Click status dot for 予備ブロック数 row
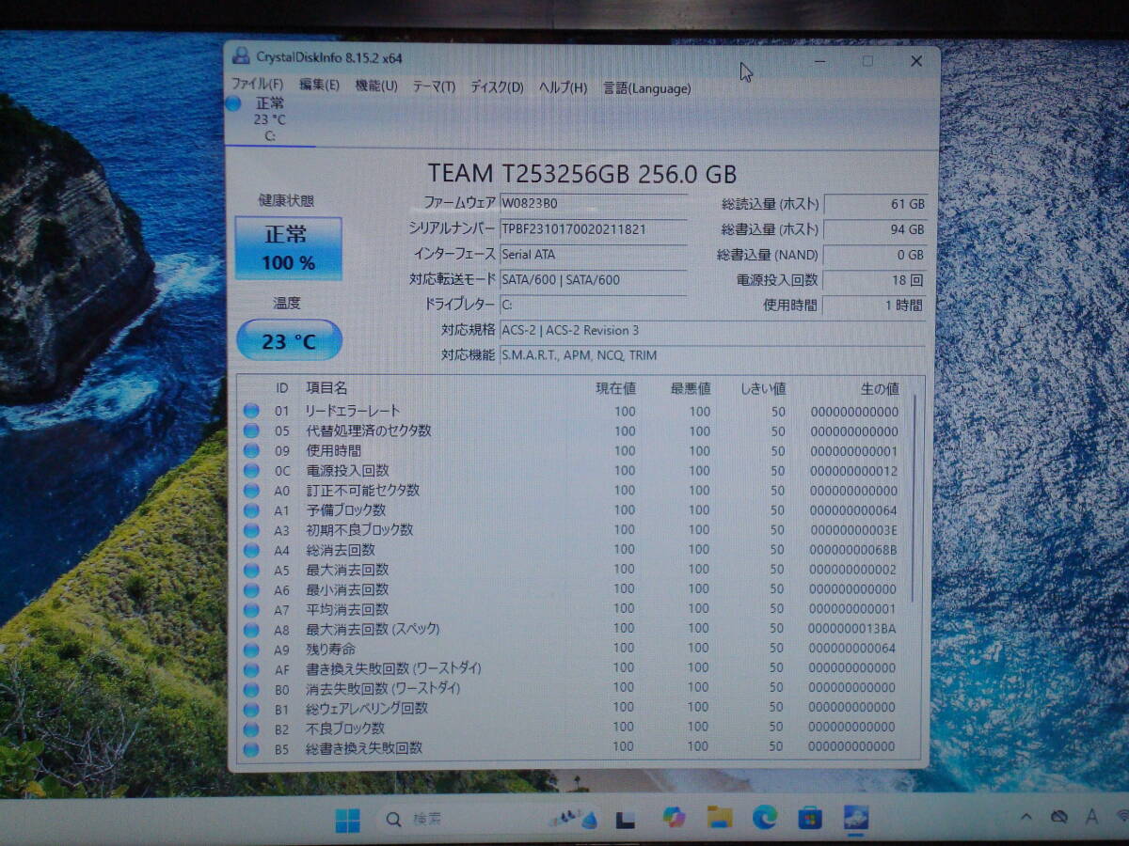 (251, 510)
